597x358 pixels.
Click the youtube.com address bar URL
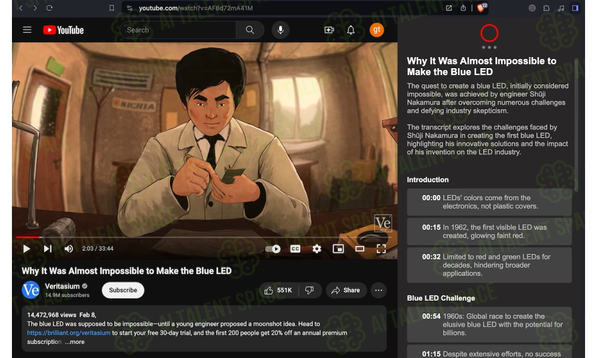pos(196,8)
